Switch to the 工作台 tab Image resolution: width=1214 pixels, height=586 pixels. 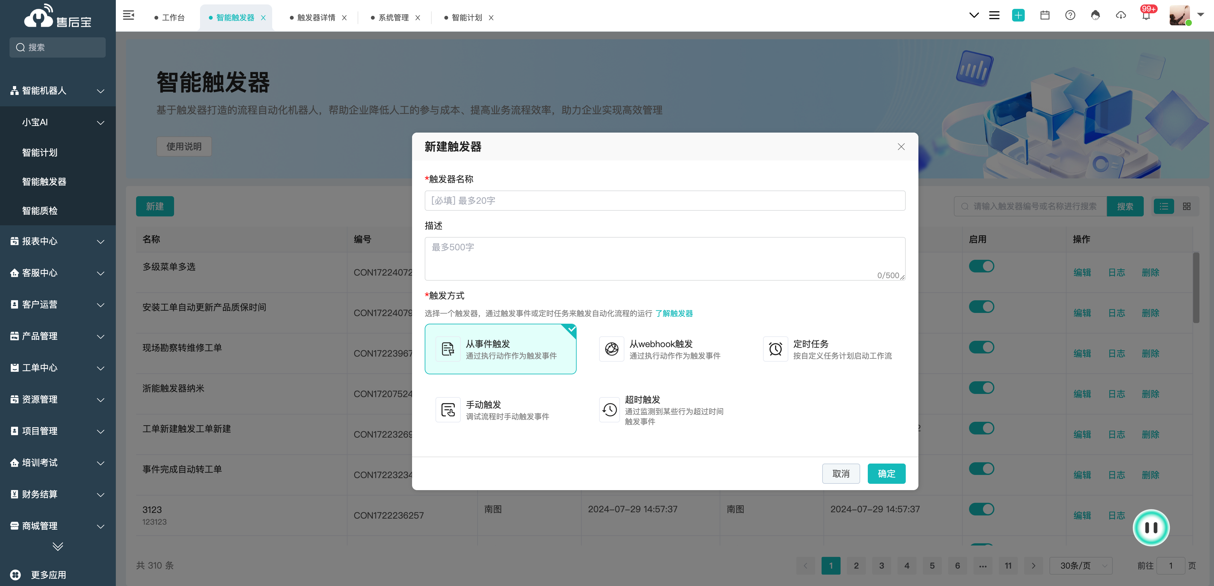point(170,18)
